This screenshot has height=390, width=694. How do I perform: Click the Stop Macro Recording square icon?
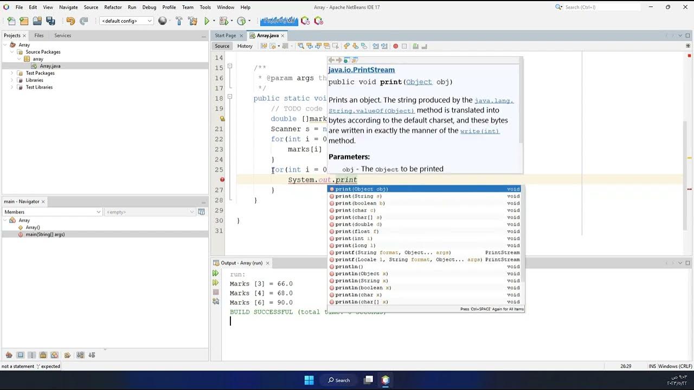coord(404,46)
